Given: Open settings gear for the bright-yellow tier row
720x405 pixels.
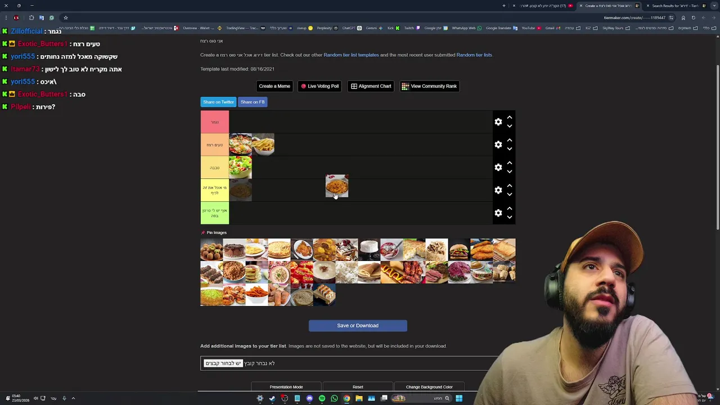Looking at the screenshot, I should coord(498,190).
